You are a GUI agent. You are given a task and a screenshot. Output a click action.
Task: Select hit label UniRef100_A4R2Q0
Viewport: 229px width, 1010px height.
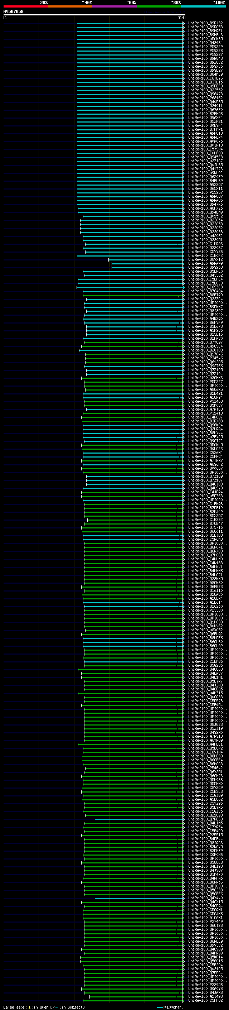pos(205,319)
